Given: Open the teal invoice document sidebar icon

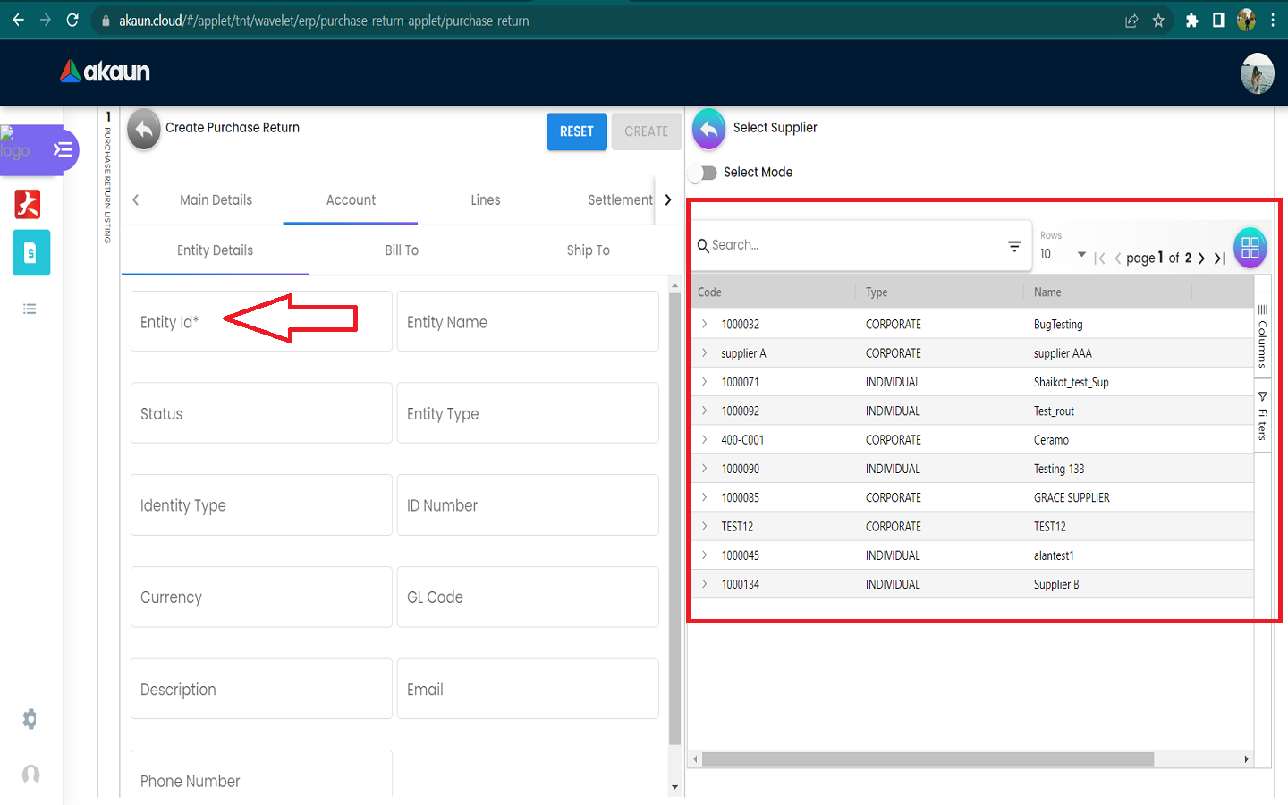Looking at the screenshot, I should point(31,253).
